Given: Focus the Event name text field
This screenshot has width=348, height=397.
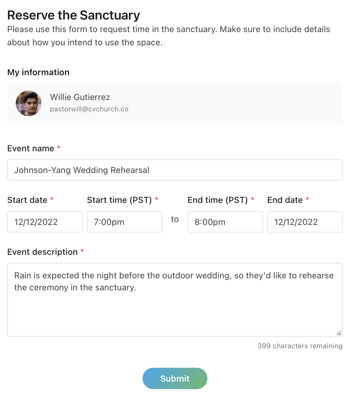Looking at the screenshot, I should 175,170.
